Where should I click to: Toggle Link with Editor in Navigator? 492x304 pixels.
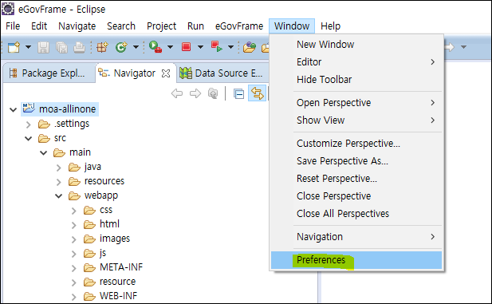click(x=258, y=93)
